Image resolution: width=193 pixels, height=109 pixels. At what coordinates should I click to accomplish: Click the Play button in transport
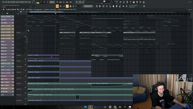[x=41, y=2]
